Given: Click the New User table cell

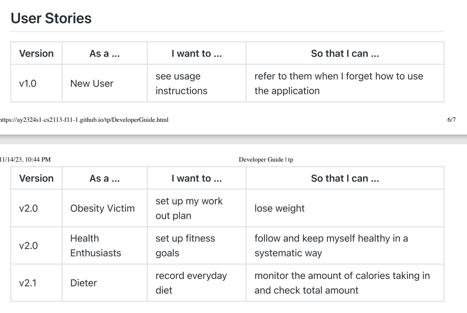Looking at the screenshot, I should [x=92, y=84].
